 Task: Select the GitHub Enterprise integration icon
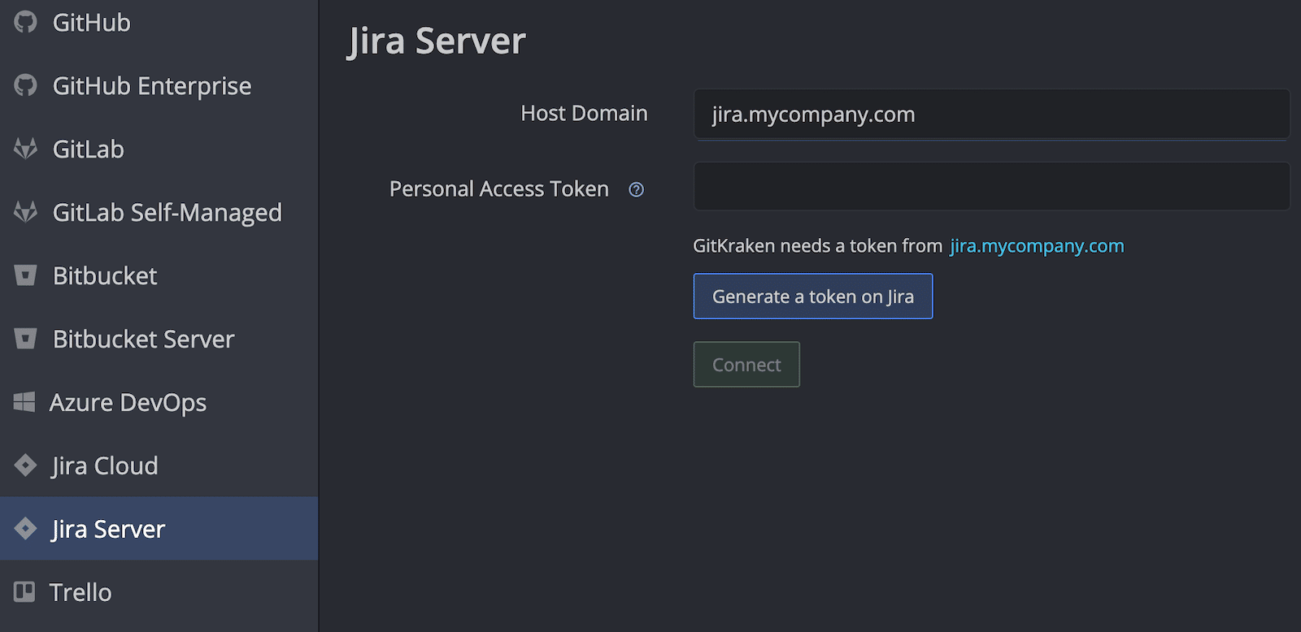click(25, 85)
